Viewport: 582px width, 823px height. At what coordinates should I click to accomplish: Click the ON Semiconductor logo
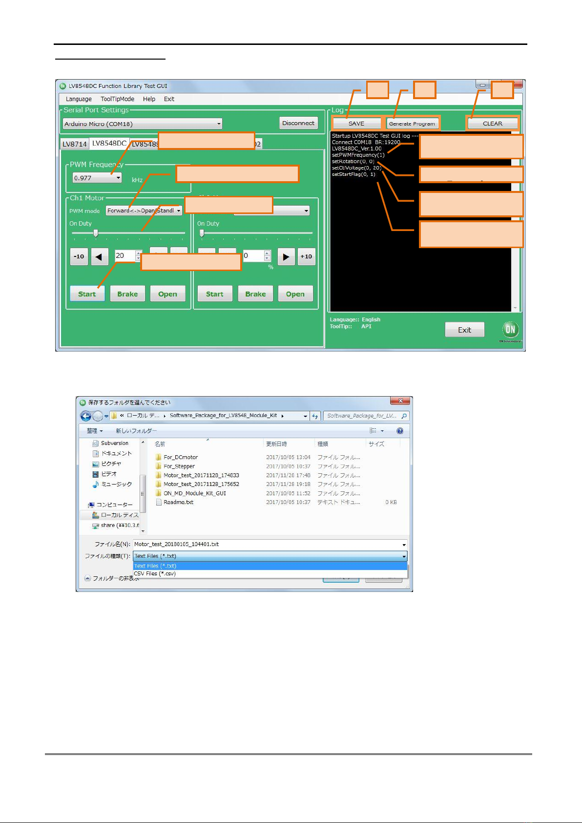click(510, 330)
